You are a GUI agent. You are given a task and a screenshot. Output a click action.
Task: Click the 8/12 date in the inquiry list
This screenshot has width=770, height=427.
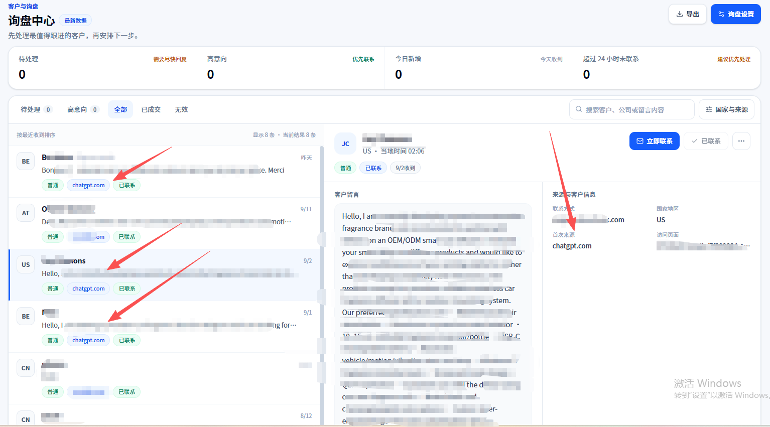306,416
